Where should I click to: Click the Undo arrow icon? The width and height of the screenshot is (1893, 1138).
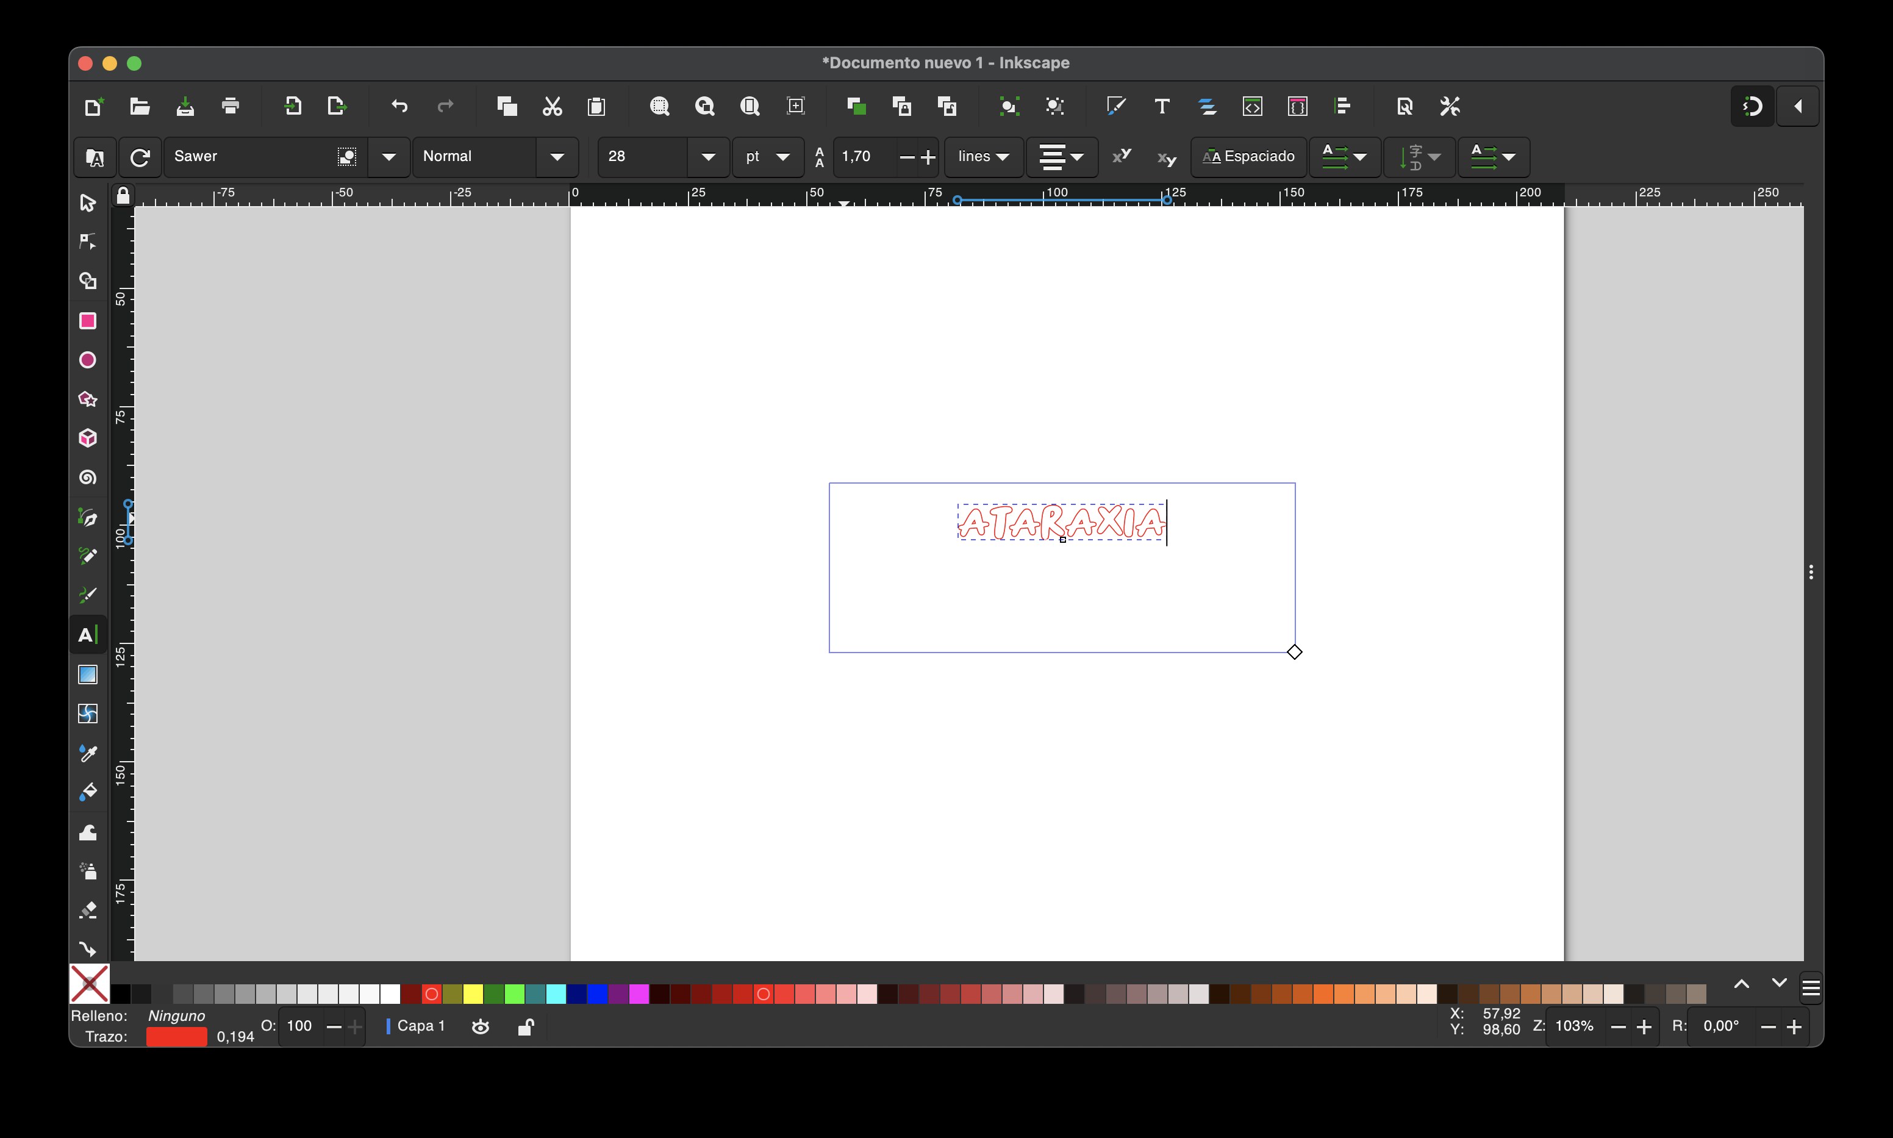click(399, 106)
